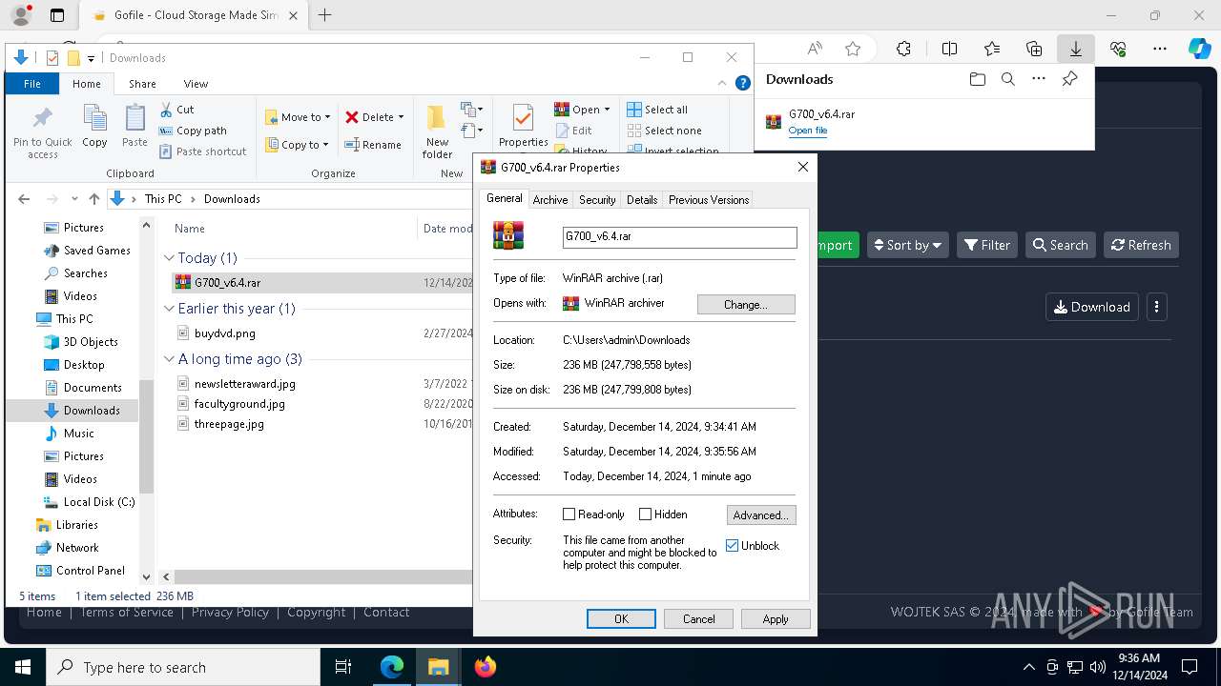Viewport: 1221px width, 686px height.
Task: Click Open file link in downloads
Action: (x=808, y=131)
